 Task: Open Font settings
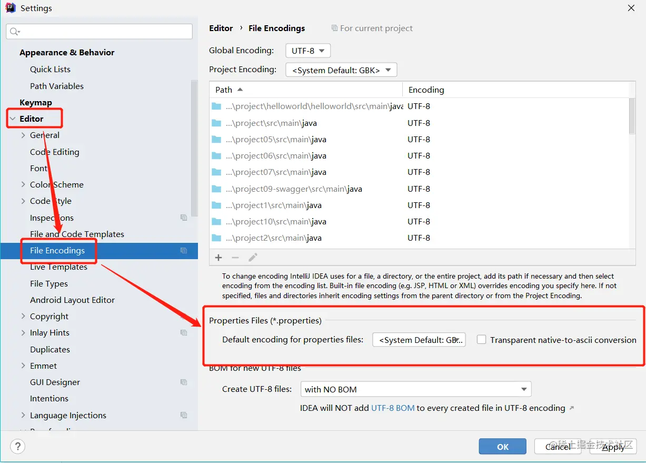click(x=39, y=169)
